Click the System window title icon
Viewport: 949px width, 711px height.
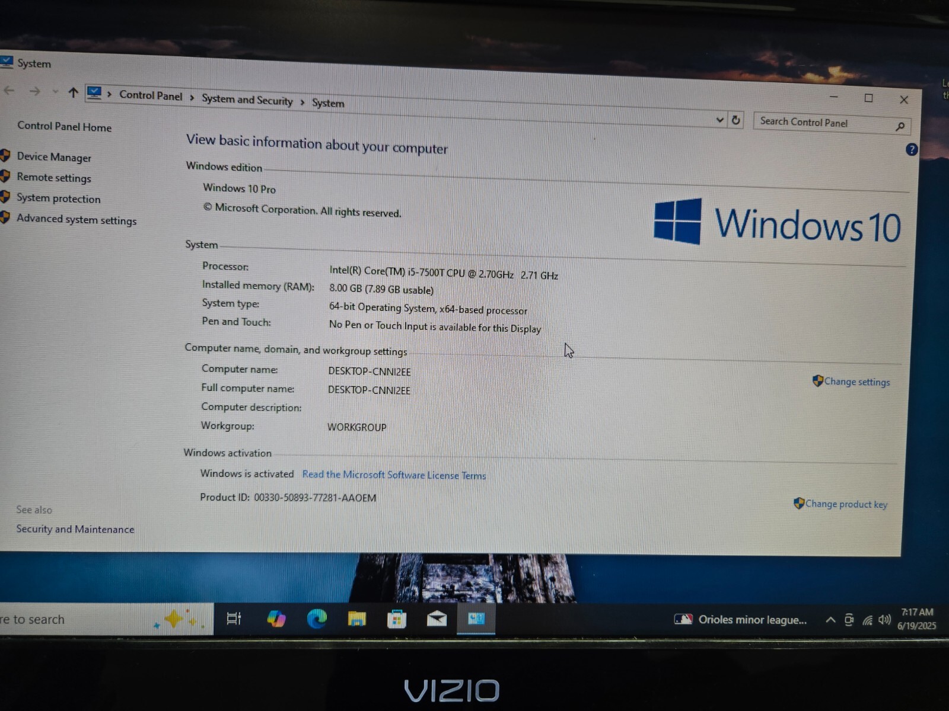point(6,62)
